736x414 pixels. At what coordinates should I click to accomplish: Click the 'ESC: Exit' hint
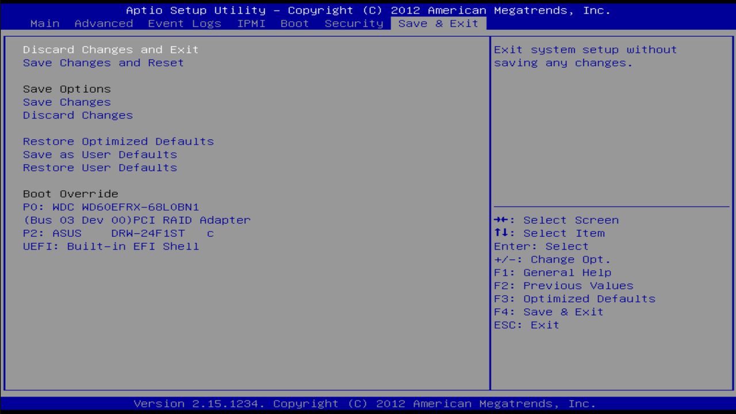(x=527, y=325)
